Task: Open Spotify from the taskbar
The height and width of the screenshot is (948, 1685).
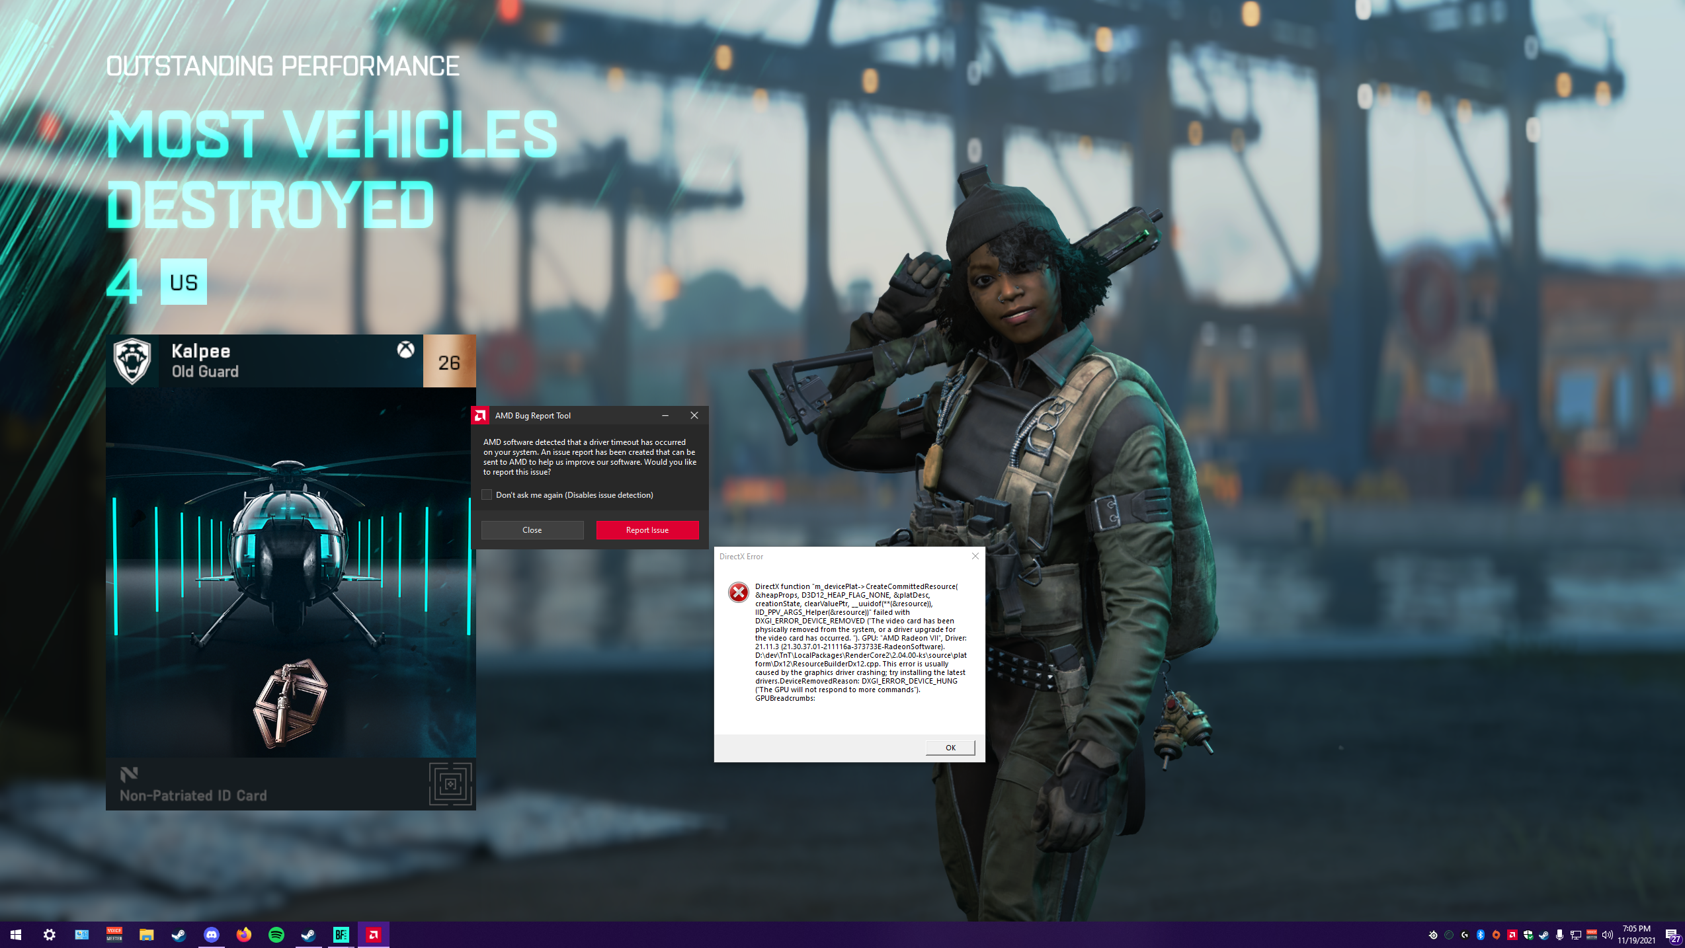Action: [276, 934]
